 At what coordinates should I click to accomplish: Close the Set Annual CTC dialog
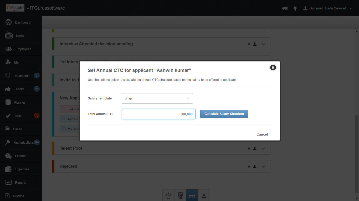tap(273, 68)
